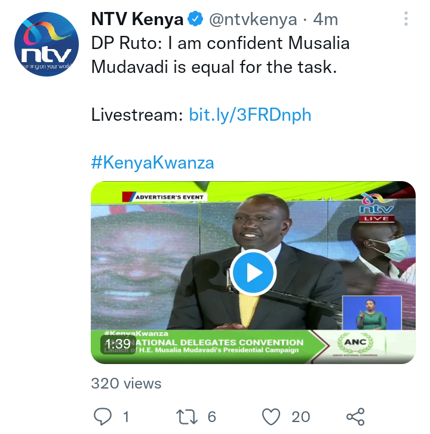The height and width of the screenshot is (434, 430).
Task: Open the bit.ly/3FRDnph livestream link
Action: 250,115
